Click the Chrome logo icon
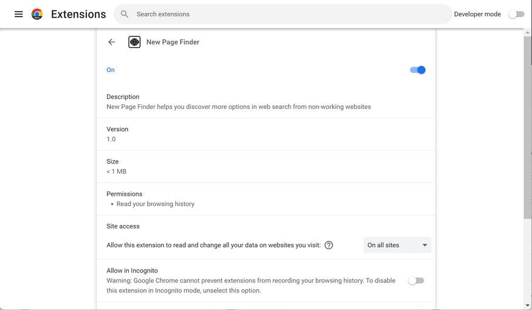This screenshot has height=310, width=532. [x=37, y=14]
